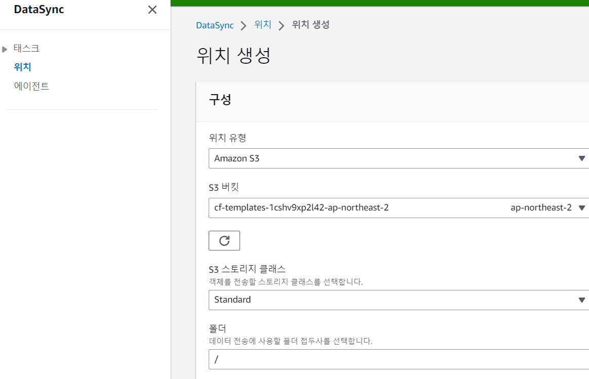Open 에이전트 in the sidebar
Image resolution: width=589 pixels, height=379 pixels.
point(31,86)
